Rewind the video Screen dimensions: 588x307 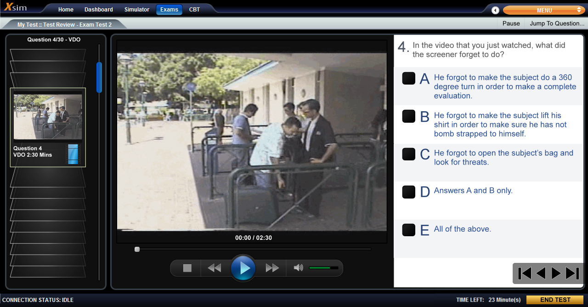(x=214, y=268)
